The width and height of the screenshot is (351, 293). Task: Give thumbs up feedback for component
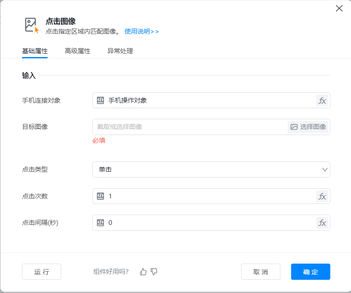tap(143, 272)
